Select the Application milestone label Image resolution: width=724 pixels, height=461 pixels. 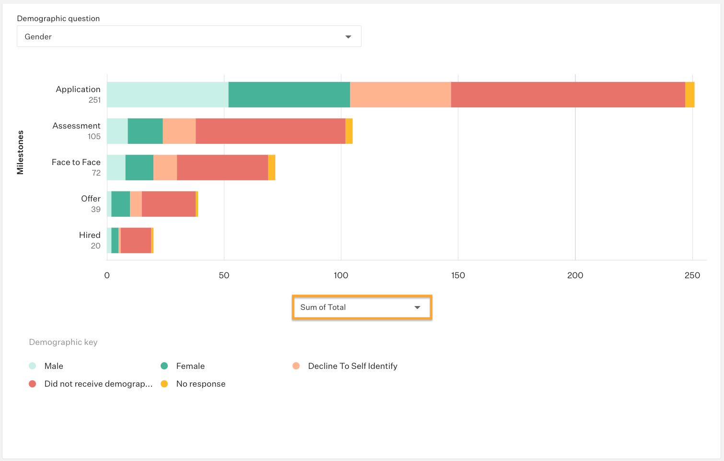tap(77, 89)
